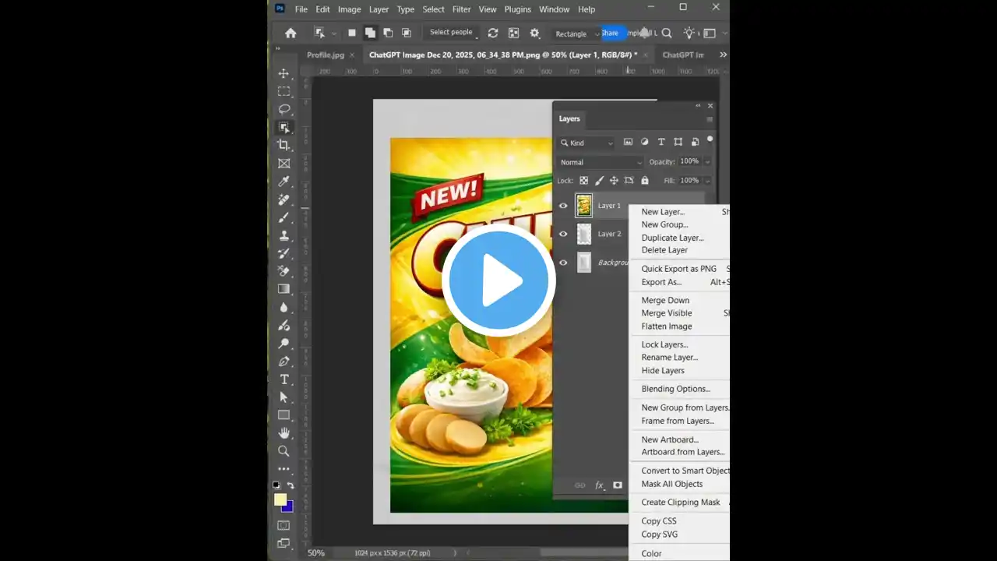Select the Object Selection tool in the left toolbar
The image size is (997, 561).
coord(284,127)
